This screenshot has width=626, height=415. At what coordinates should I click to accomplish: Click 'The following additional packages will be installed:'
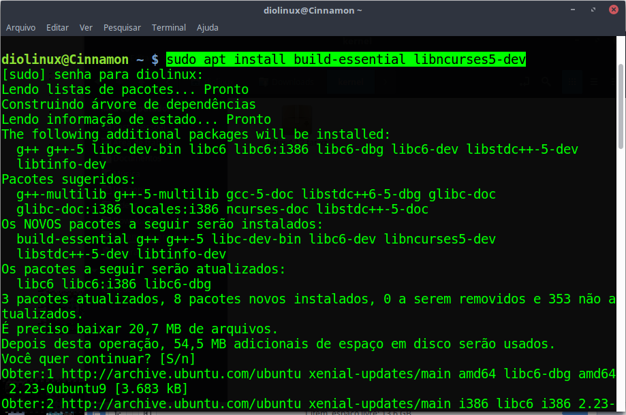point(195,134)
